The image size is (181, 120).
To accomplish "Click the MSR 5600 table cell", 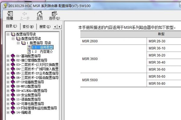I will [x=113, y=80].
